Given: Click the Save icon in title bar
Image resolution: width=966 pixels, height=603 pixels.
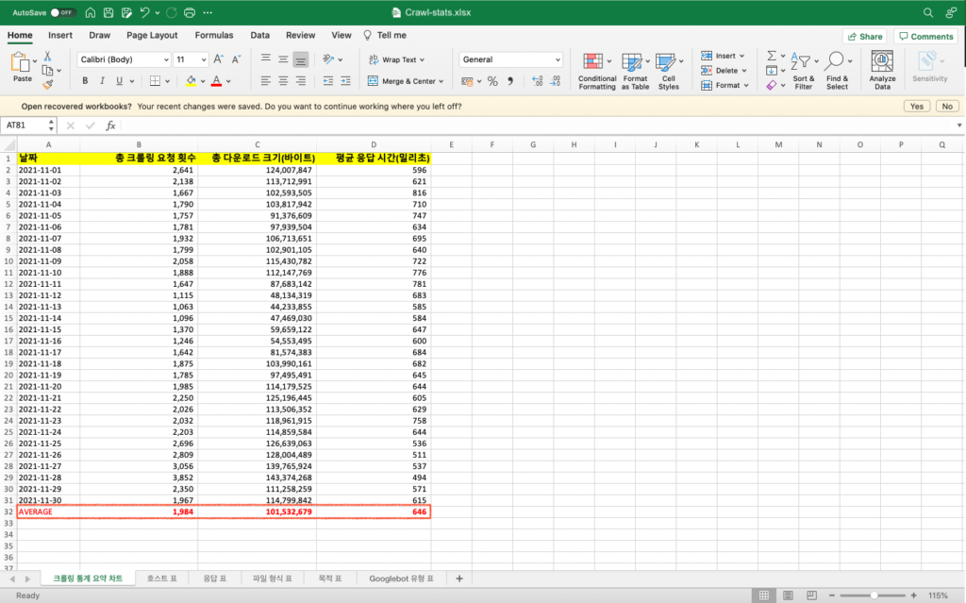Looking at the screenshot, I should (108, 12).
